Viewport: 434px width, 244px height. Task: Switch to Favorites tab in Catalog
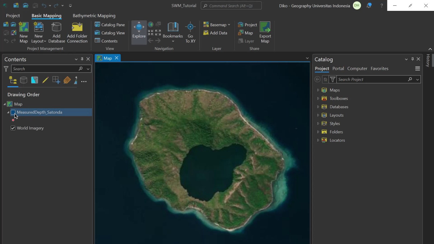379,69
